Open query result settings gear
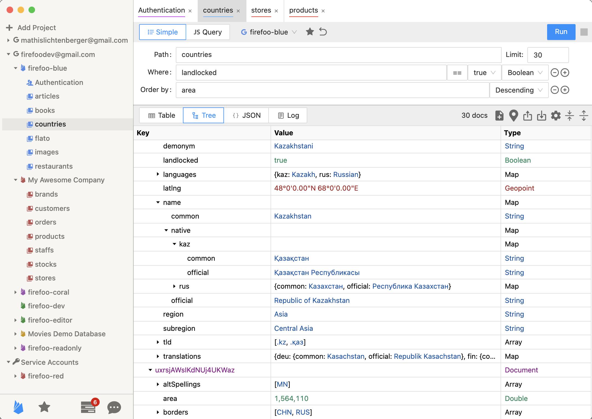This screenshot has width=592, height=419. click(556, 115)
